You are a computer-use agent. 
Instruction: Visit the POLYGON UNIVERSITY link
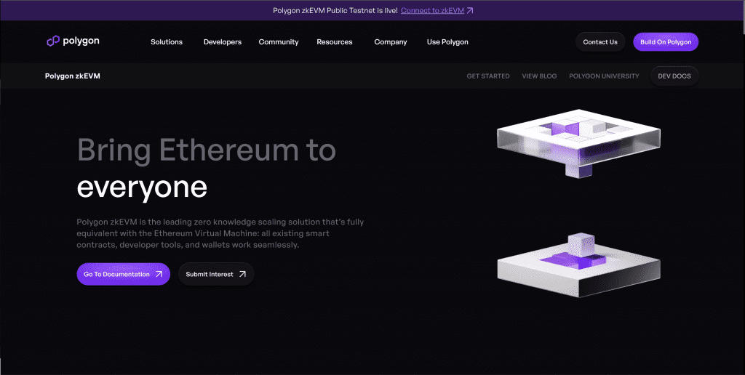click(x=604, y=76)
